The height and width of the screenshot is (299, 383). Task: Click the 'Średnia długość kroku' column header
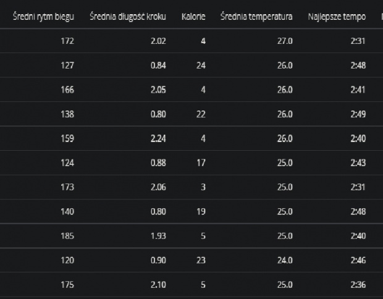(x=127, y=15)
